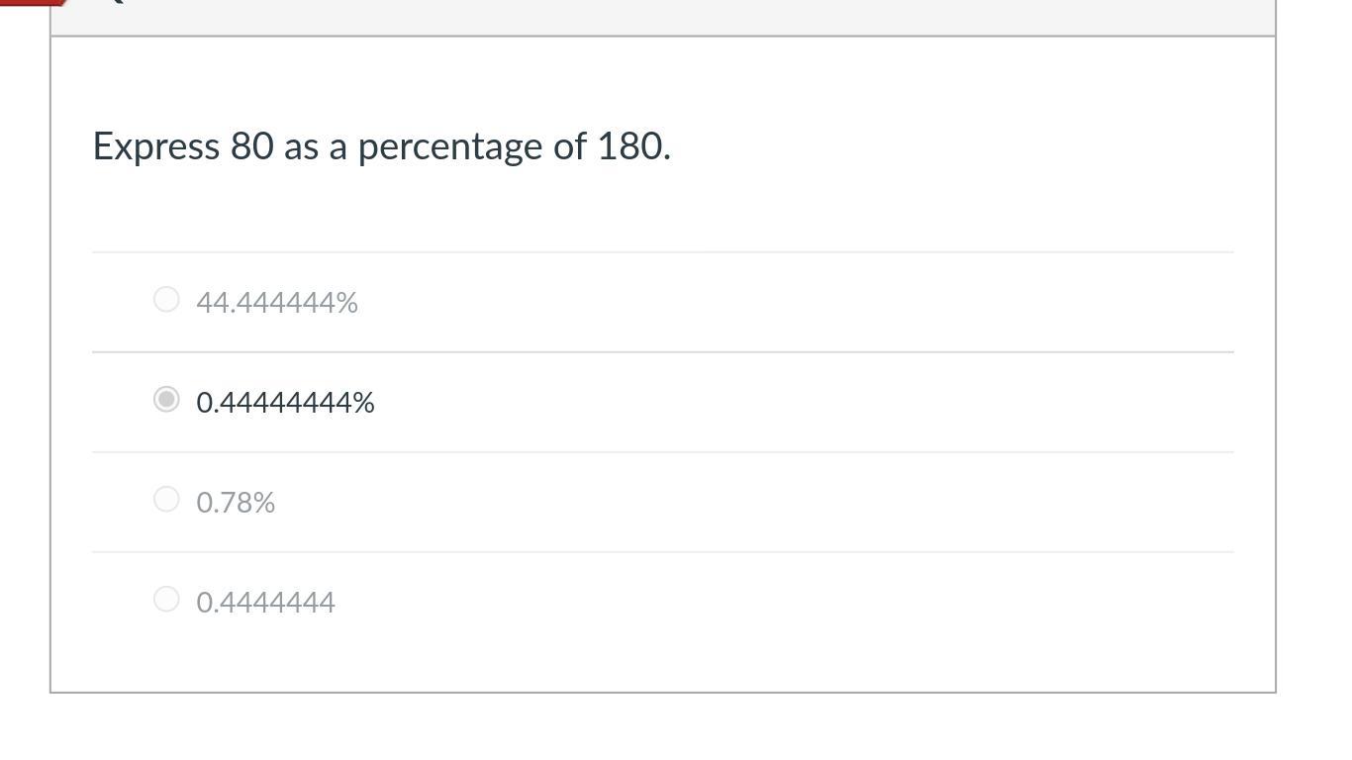The height and width of the screenshot is (760, 1352).
Task: Click the 0.44444444% answer text
Action: [x=285, y=403]
